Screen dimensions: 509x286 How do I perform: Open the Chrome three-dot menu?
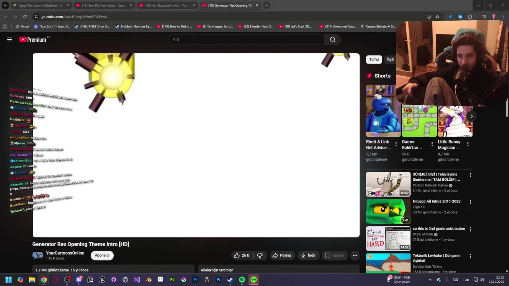pos(503,17)
